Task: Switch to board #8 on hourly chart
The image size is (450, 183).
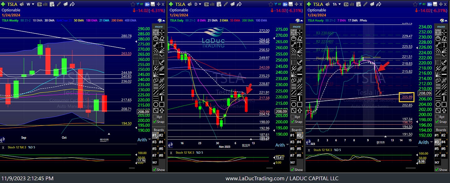Action: click(444, 155)
